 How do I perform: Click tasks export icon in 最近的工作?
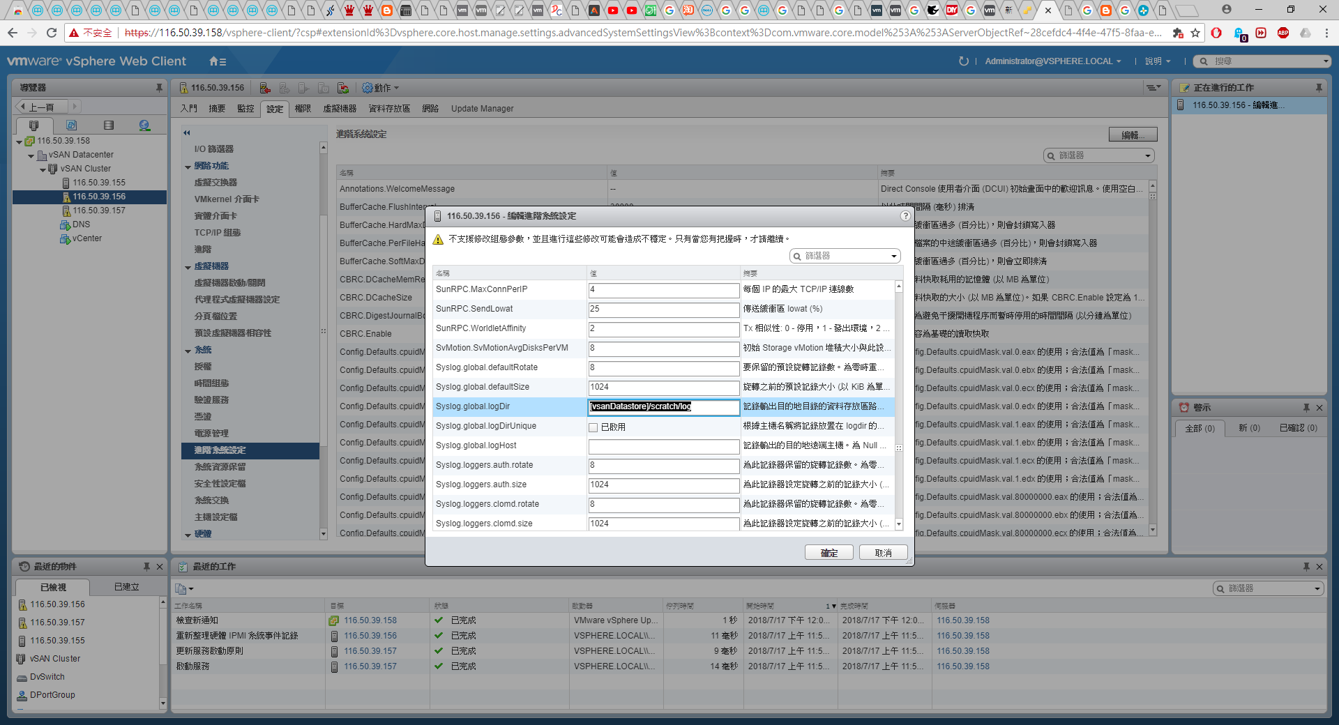(183, 589)
